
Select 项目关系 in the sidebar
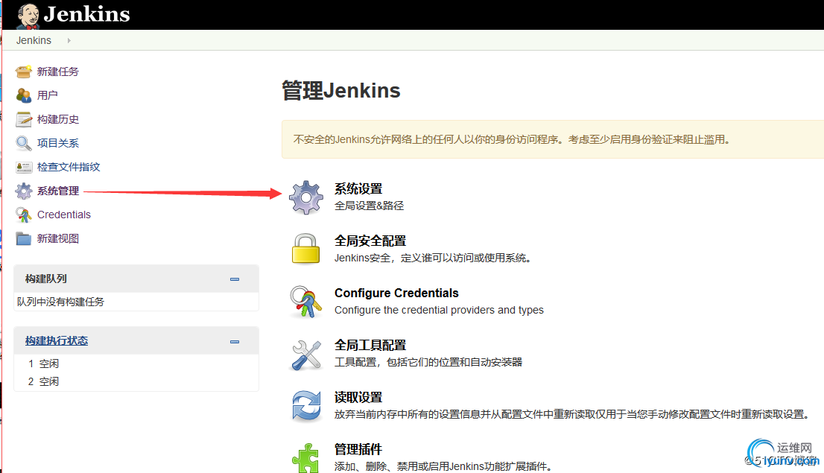pyautogui.click(x=58, y=143)
